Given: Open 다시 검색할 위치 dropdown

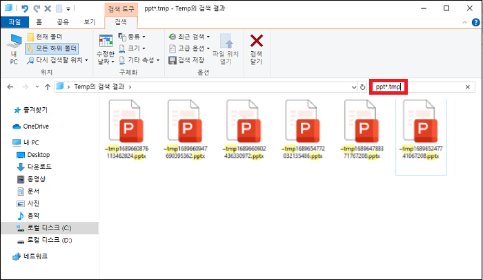Looking at the screenshot, I should pyautogui.click(x=57, y=60).
